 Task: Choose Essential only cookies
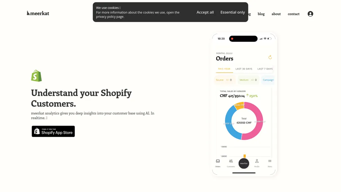[232, 12]
